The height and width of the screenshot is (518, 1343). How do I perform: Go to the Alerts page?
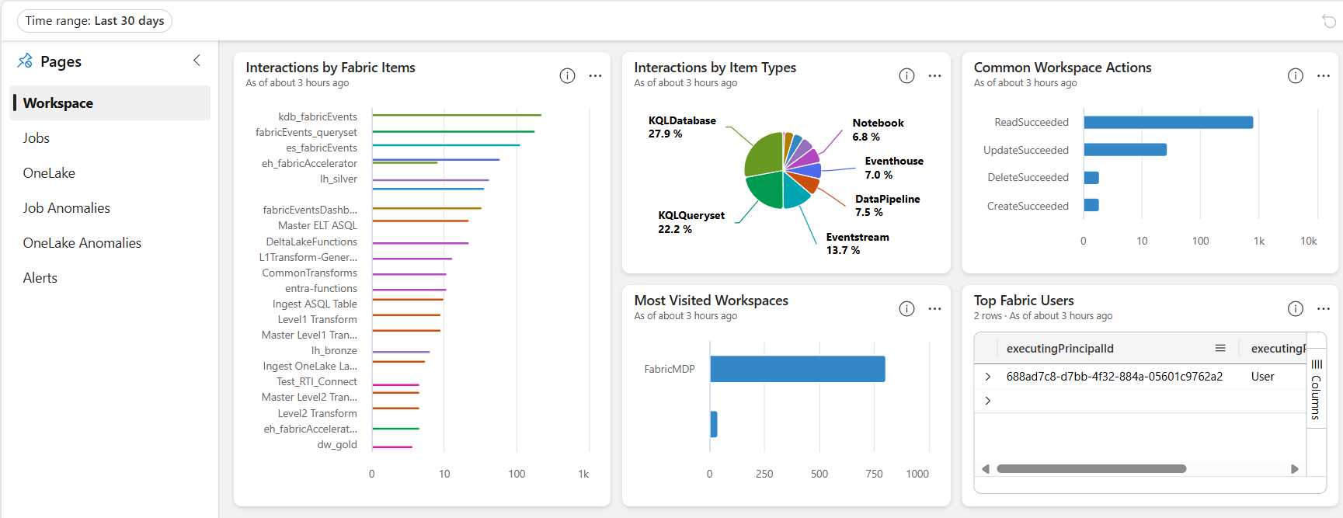pos(40,278)
